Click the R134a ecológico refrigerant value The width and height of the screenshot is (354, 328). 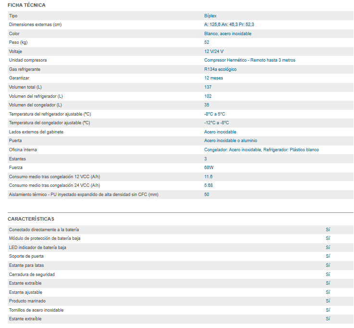click(220, 69)
